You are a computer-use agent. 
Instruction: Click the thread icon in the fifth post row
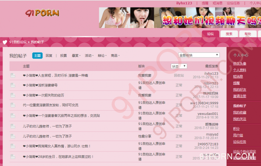13,116
